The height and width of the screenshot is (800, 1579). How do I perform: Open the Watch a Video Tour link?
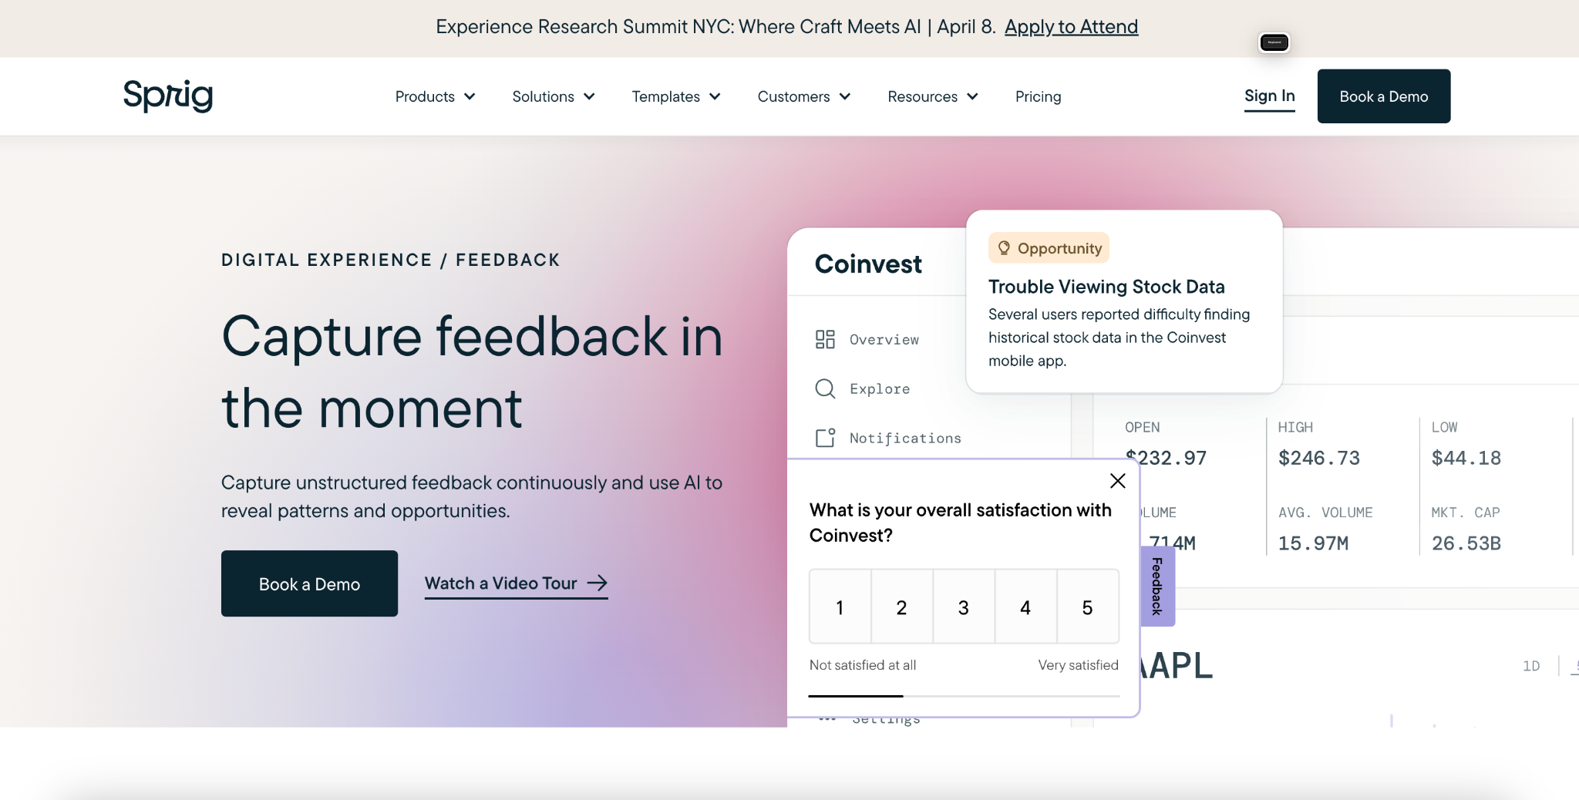516,583
